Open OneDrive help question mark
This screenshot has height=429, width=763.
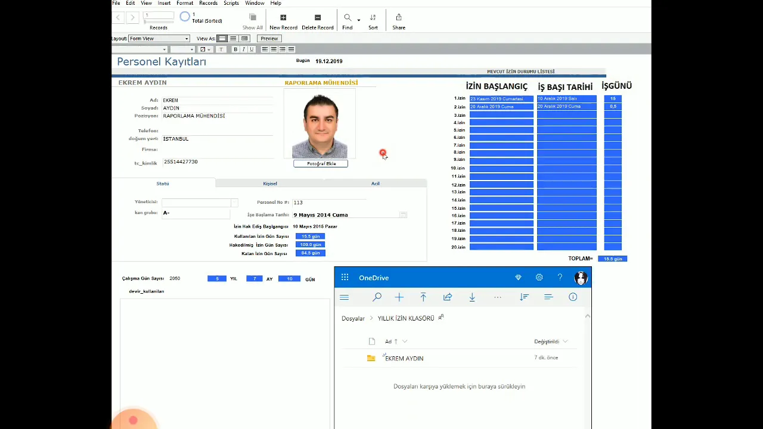tap(560, 278)
